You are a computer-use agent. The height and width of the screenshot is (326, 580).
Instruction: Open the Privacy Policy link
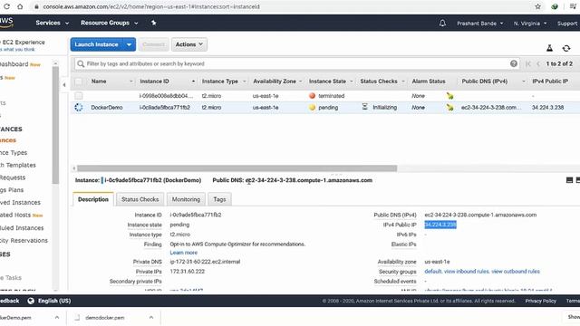click(540, 301)
